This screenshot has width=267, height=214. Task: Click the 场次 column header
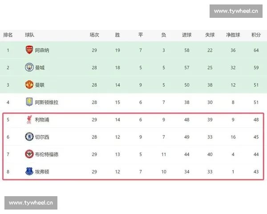(x=94, y=35)
